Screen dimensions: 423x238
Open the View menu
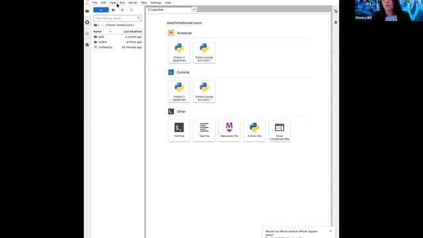pos(113,3)
